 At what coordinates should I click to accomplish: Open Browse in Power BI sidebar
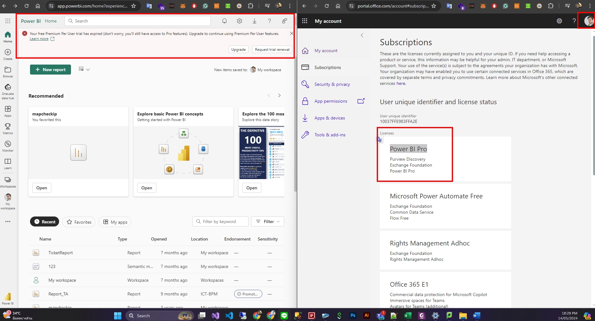(x=8, y=72)
